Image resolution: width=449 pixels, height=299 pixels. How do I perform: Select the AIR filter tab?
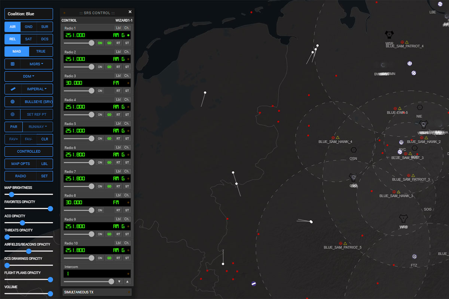(x=13, y=27)
